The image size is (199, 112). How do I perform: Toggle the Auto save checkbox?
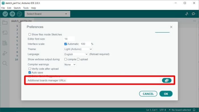click(x=30, y=72)
